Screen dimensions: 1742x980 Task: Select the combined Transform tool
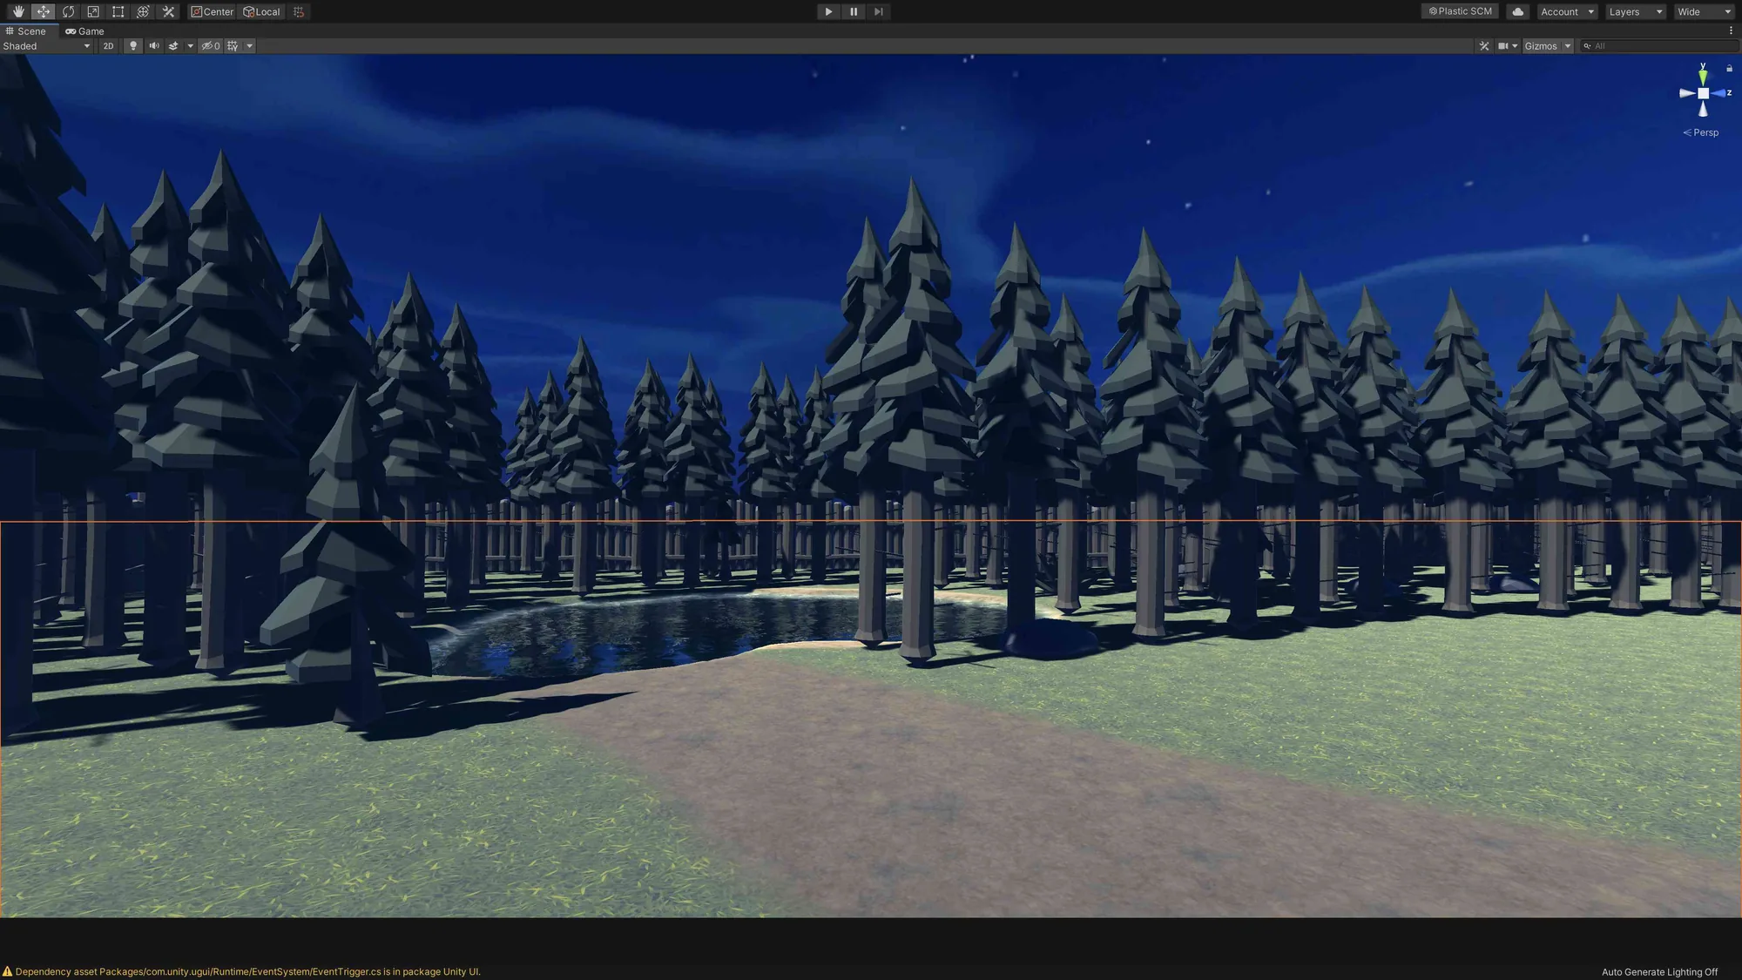144,11
